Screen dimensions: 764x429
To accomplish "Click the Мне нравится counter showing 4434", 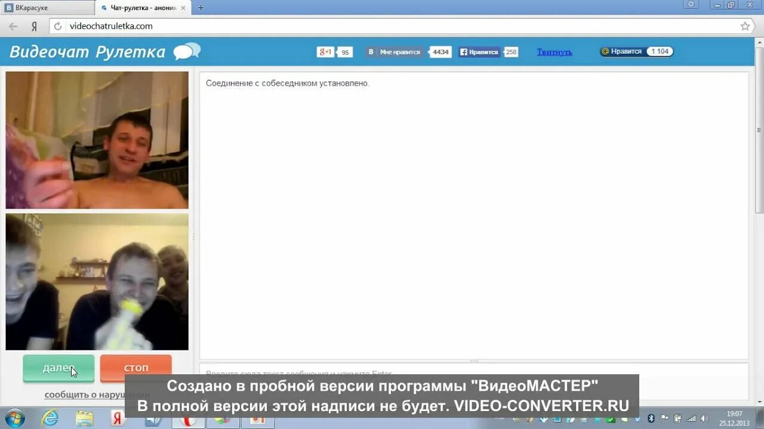I will click(x=440, y=52).
